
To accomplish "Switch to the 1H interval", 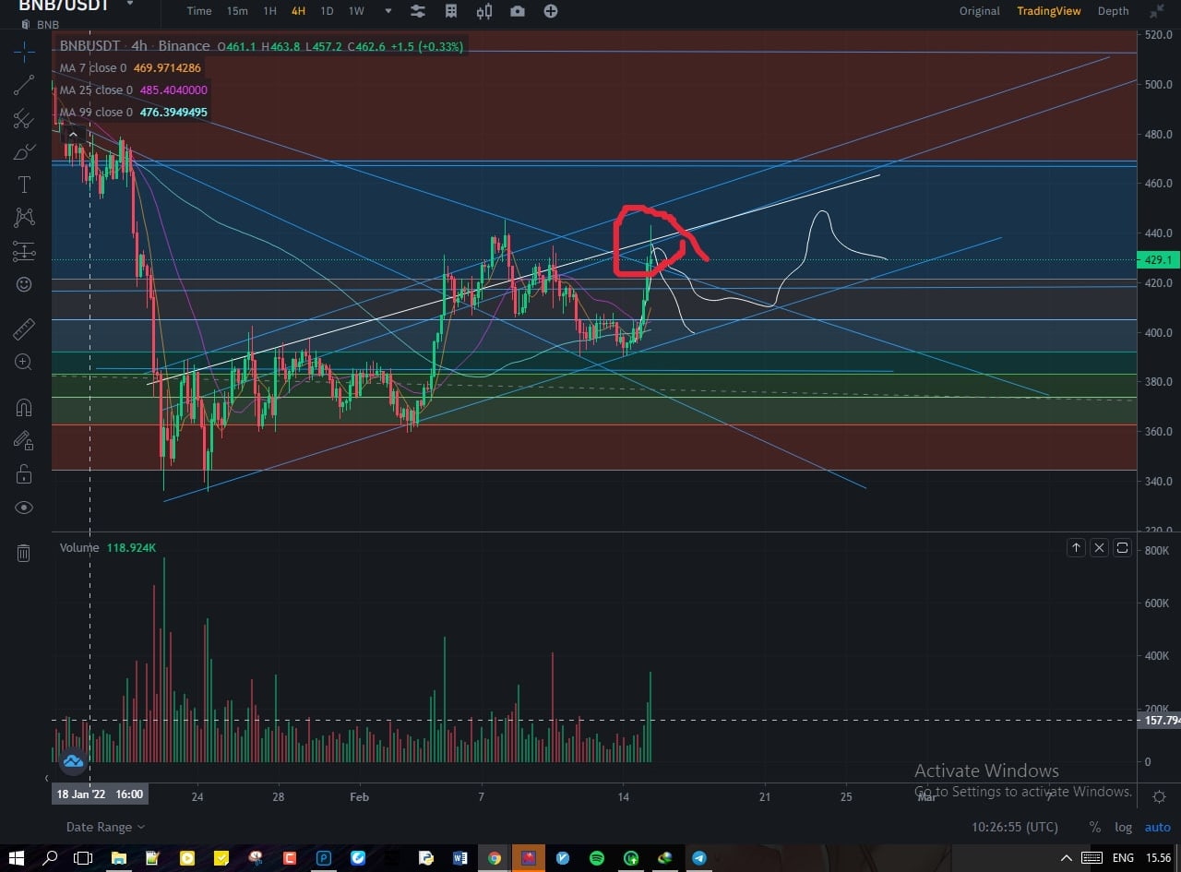I will [269, 11].
